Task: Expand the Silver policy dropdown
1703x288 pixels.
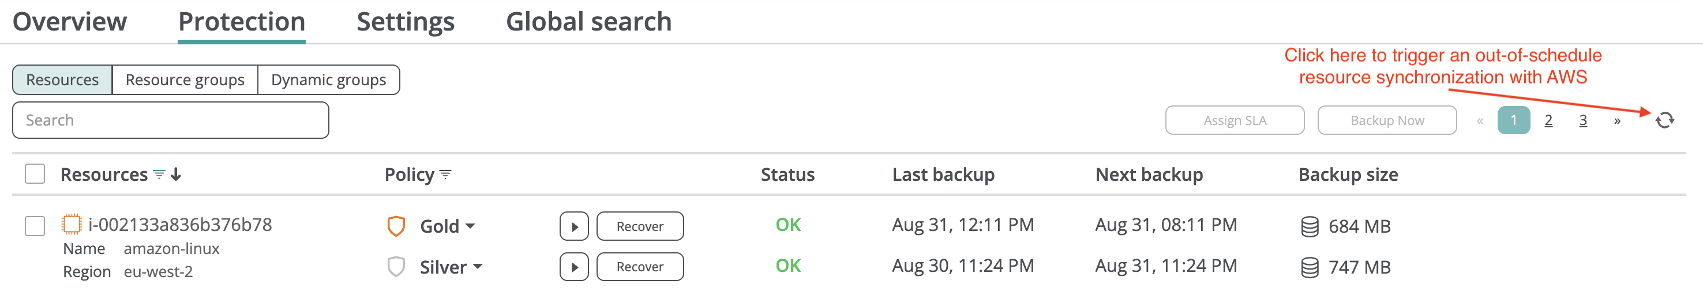Action: pos(477,267)
